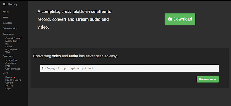Viewport: 231px width, 106px height.
Task: Select the Community sidebar heading
Action: pyautogui.click(x=8, y=34)
